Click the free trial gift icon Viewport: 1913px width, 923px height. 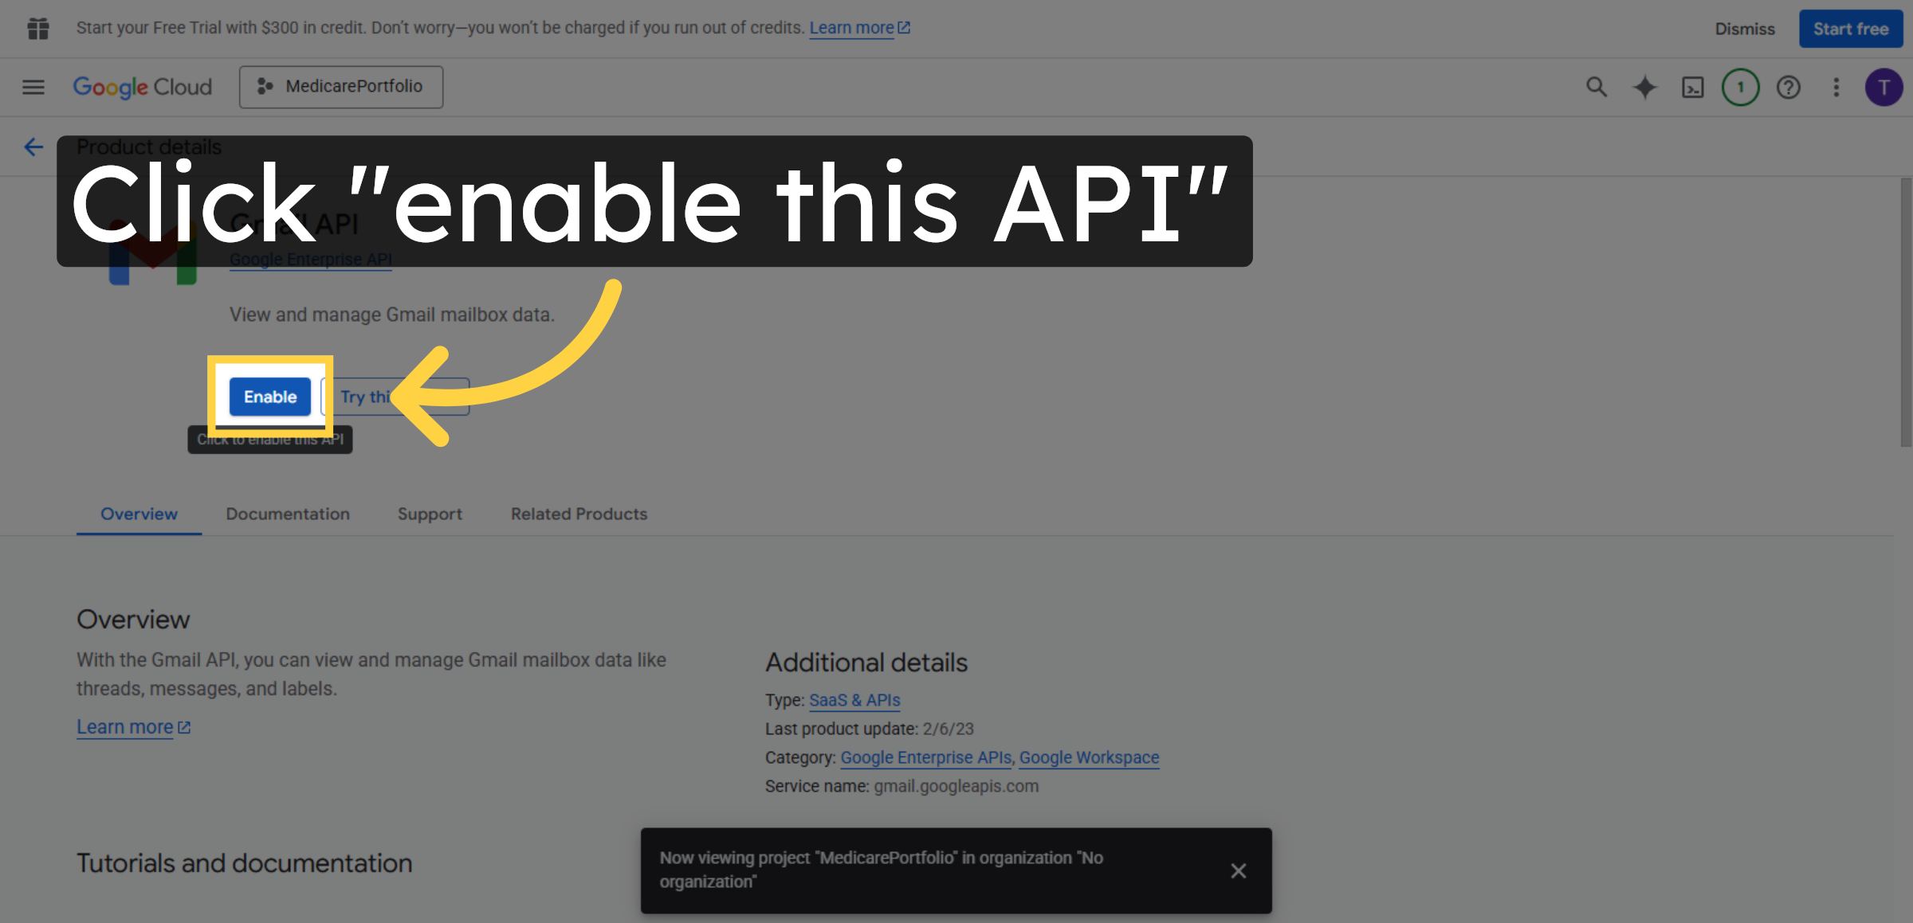pyautogui.click(x=37, y=28)
